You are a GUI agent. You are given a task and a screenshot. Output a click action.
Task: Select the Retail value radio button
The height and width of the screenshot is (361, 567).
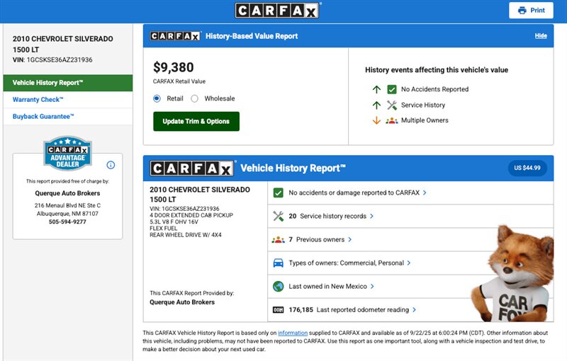tap(157, 98)
